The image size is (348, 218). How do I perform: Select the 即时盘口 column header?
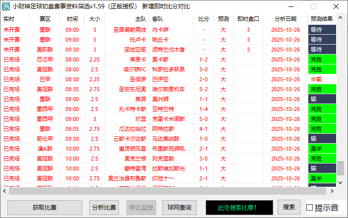tap(248, 19)
